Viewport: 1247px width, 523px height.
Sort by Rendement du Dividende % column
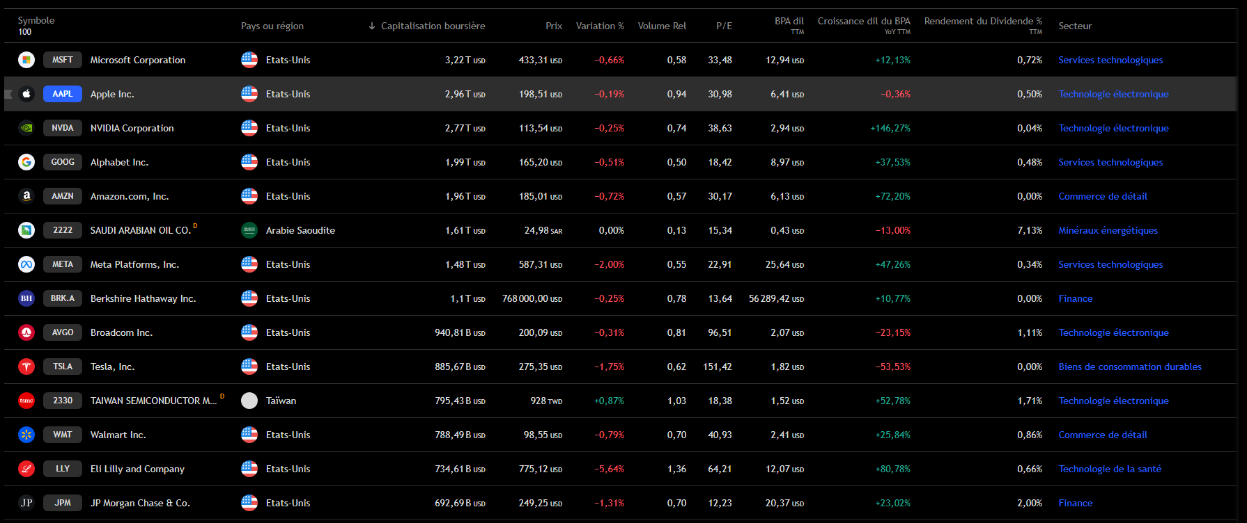[x=983, y=25]
